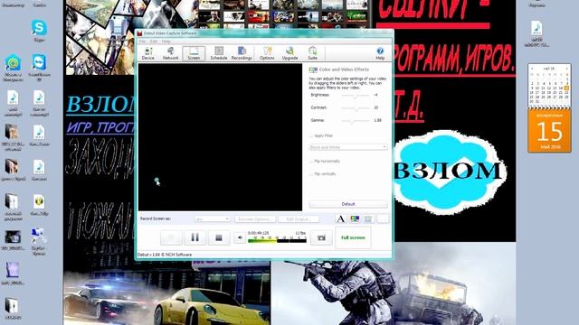579x325 pixels.
Task: Click the video effects icon beside color effects
Action: point(368,218)
